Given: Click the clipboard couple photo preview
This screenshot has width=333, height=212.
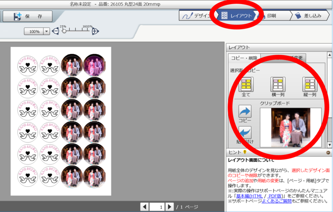Looking at the screenshot, I should (290, 127).
